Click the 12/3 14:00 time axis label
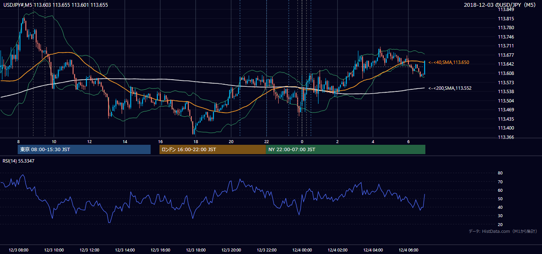Screen dimensions: 542x254 pyautogui.click(x=125, y=250)
